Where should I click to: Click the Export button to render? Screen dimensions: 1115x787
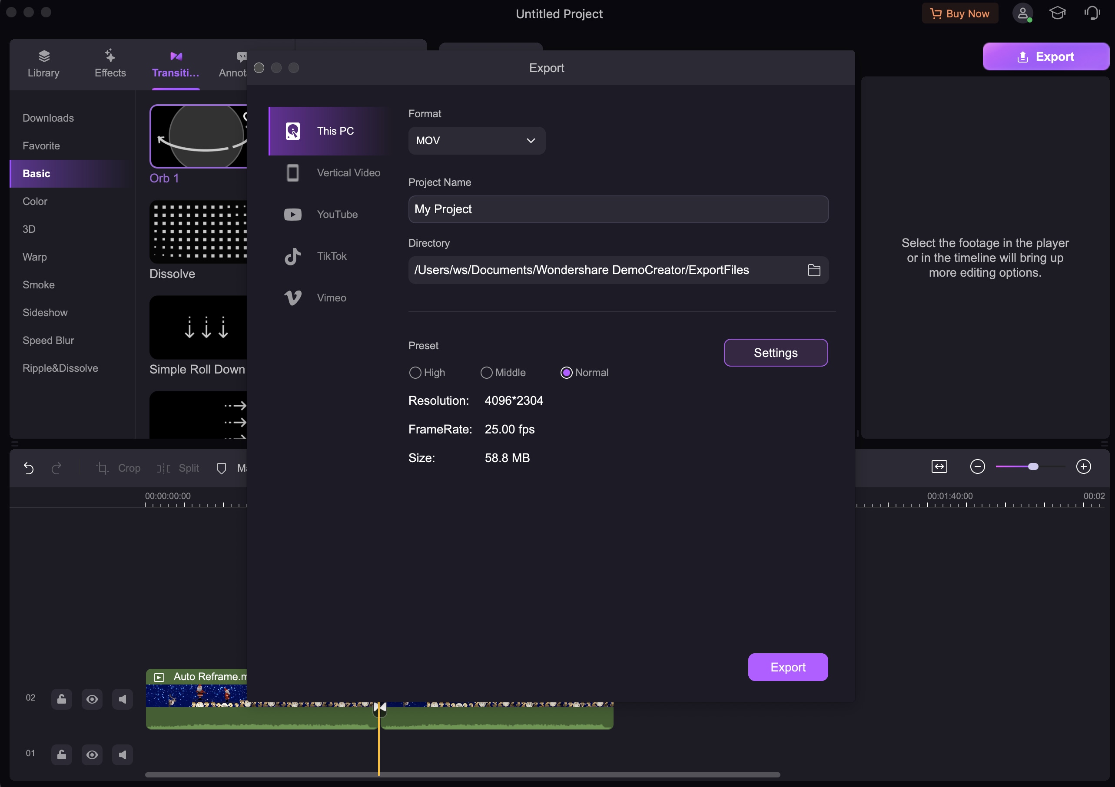pos(788,667)
